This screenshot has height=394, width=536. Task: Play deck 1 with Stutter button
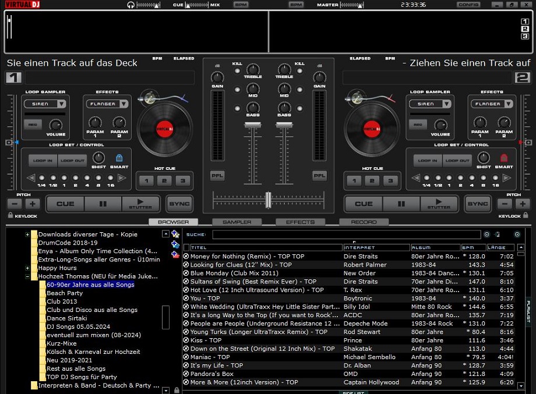click(140, 204)
